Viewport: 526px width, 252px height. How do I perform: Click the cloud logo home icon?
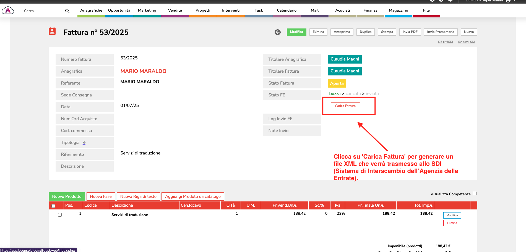click(x=8, y=11)
